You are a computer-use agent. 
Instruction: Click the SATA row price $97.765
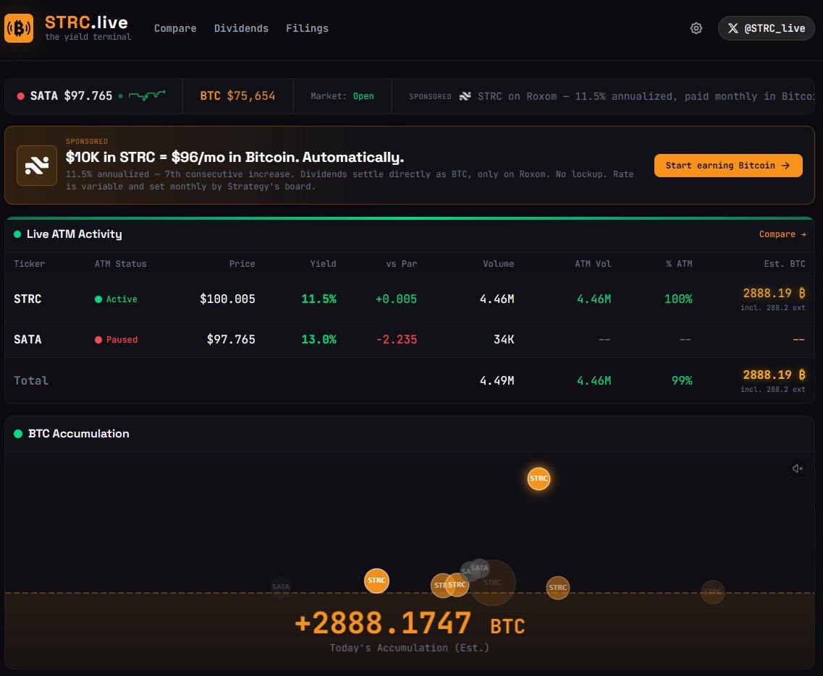point(231,339)
